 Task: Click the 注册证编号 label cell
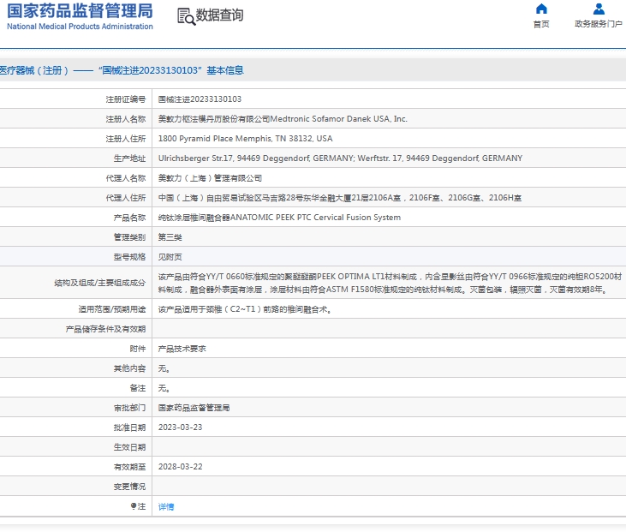click(125, 99)
